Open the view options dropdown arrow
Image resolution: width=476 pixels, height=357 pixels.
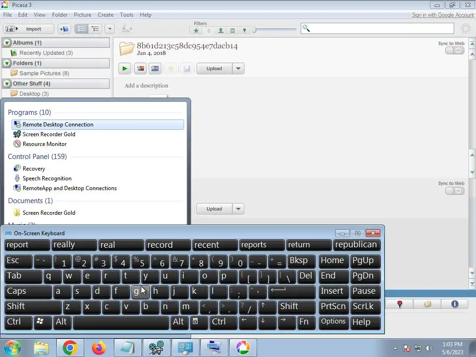click(x=110, y=29)
